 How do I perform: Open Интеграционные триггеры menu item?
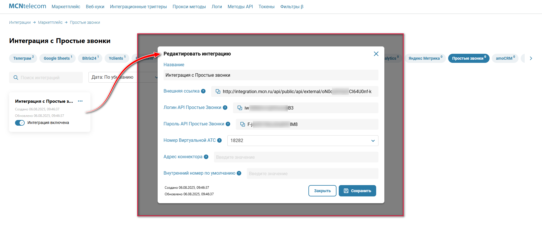pos(138,7)
